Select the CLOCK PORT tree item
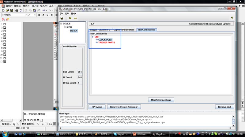This screenshot has width=245, height=137. click(x=105, y=40)
